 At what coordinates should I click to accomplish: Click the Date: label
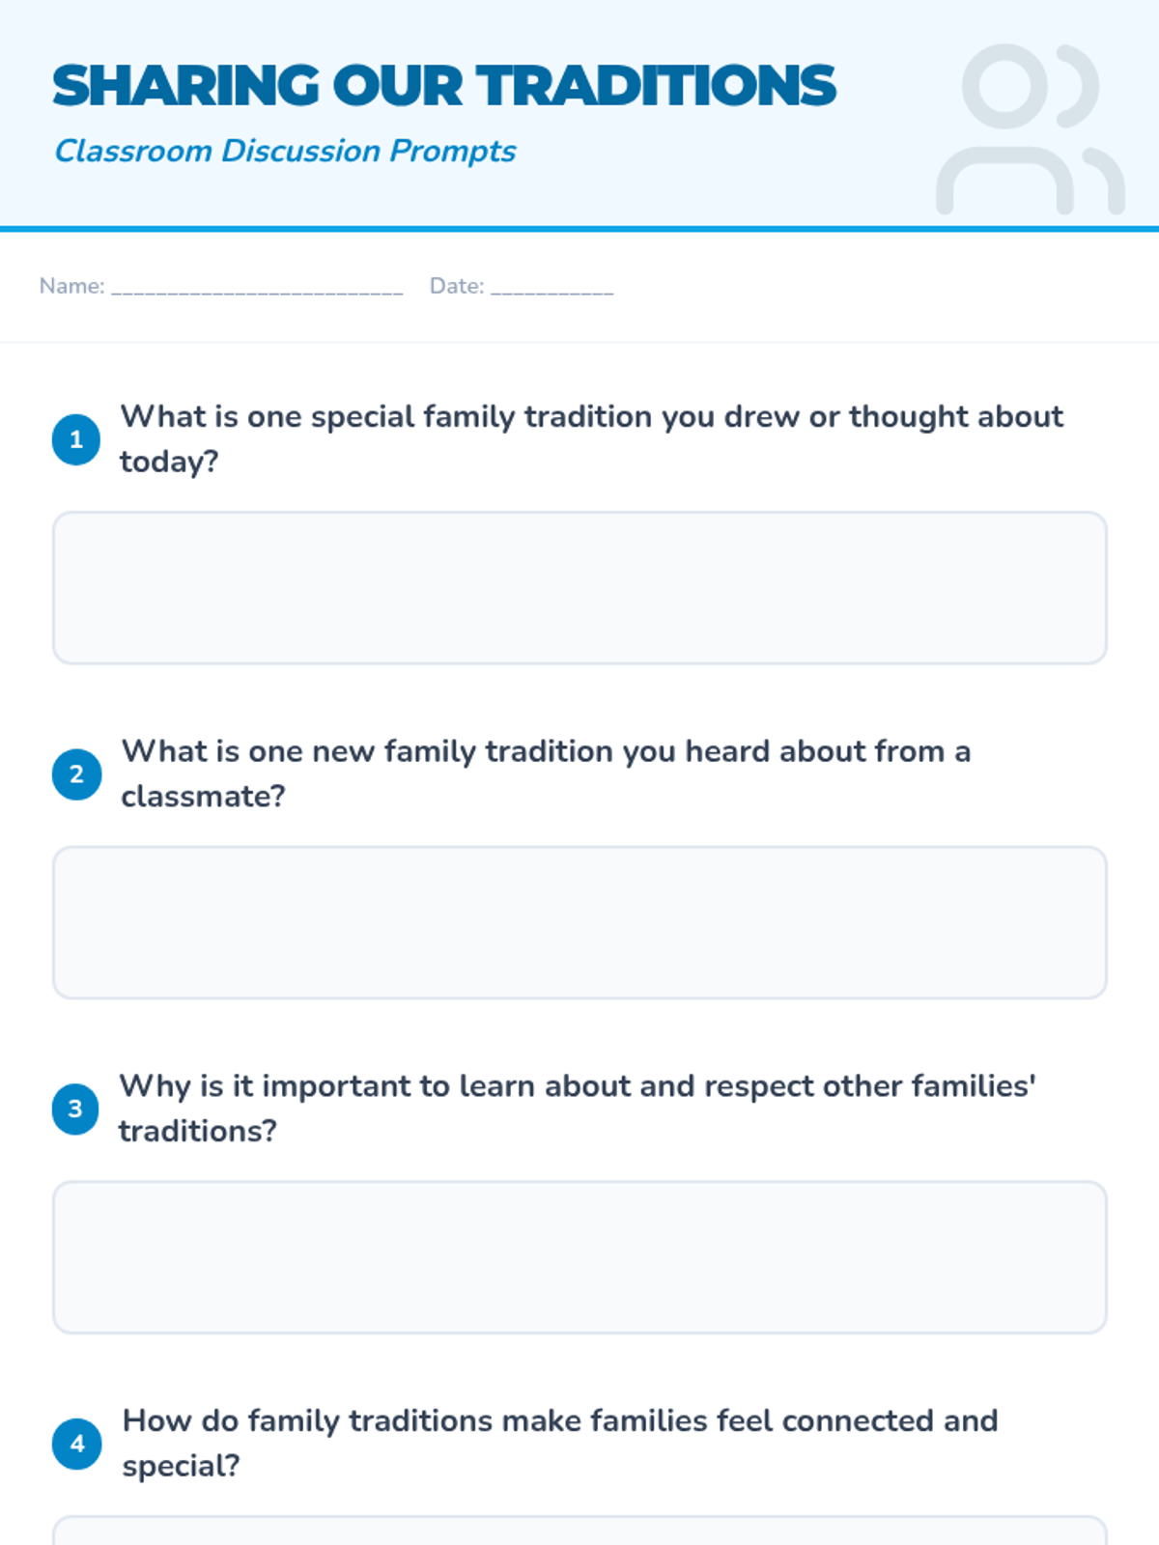(x=457, y=286)
